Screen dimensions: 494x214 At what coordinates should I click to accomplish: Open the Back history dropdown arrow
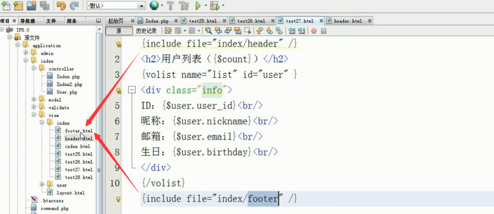184,31
